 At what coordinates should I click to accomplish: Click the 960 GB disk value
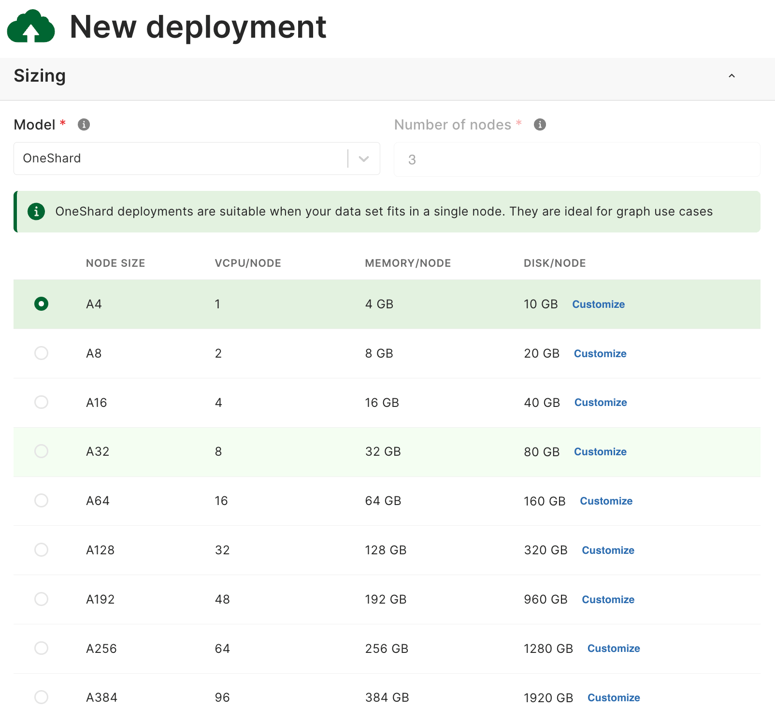545,600
